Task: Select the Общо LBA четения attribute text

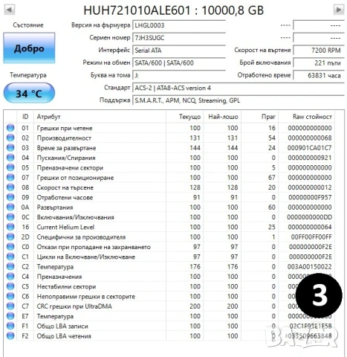Action: tap(64, 336)
